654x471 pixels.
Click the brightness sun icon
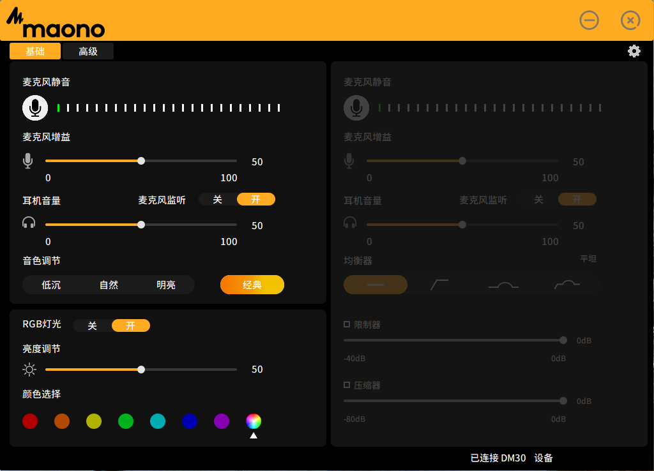tap(29, 369)
